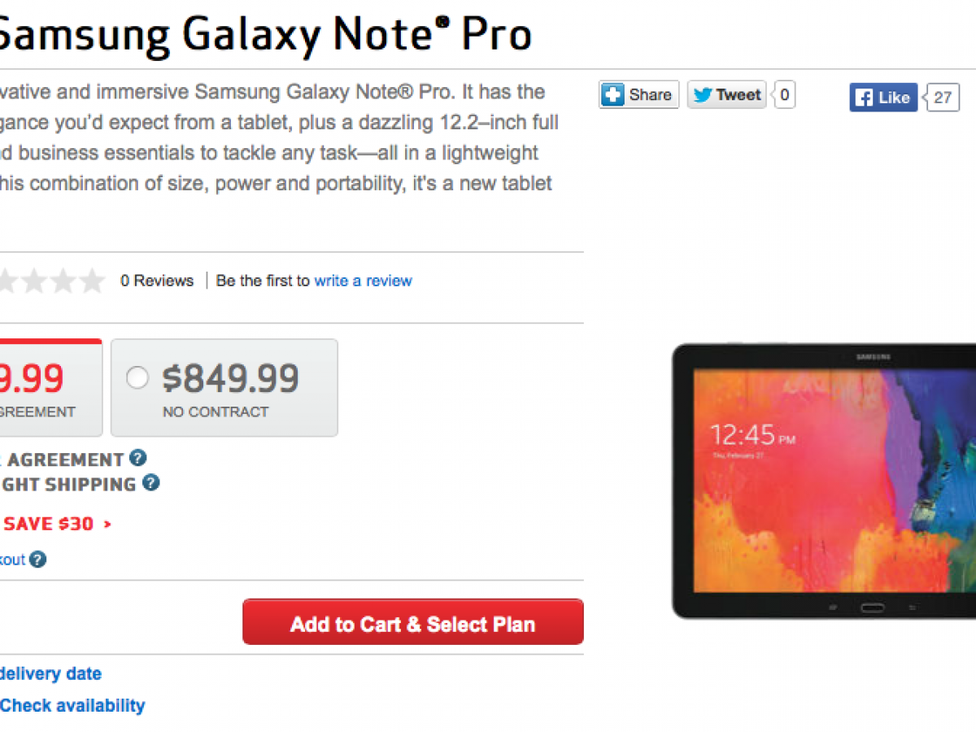This screenshot has height=732, width=976.
Task: Expand the SAVE $30 offer arrow
Action: [x=107, y=525]
